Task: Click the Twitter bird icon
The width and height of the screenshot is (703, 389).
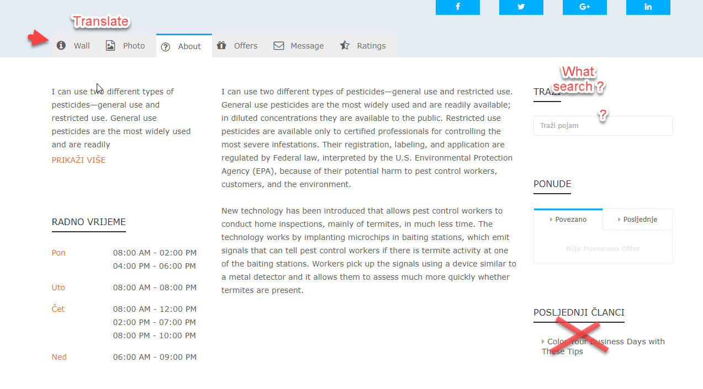Action: click(521, 8)
